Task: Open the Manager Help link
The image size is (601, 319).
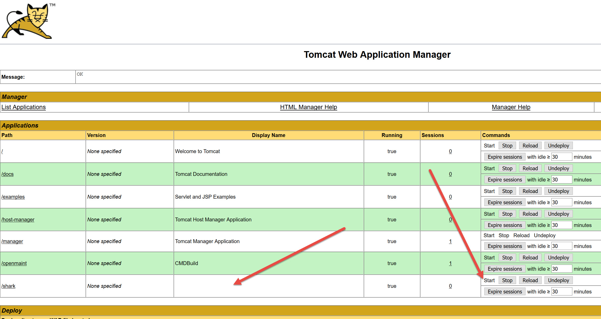Action: [511, 107]
